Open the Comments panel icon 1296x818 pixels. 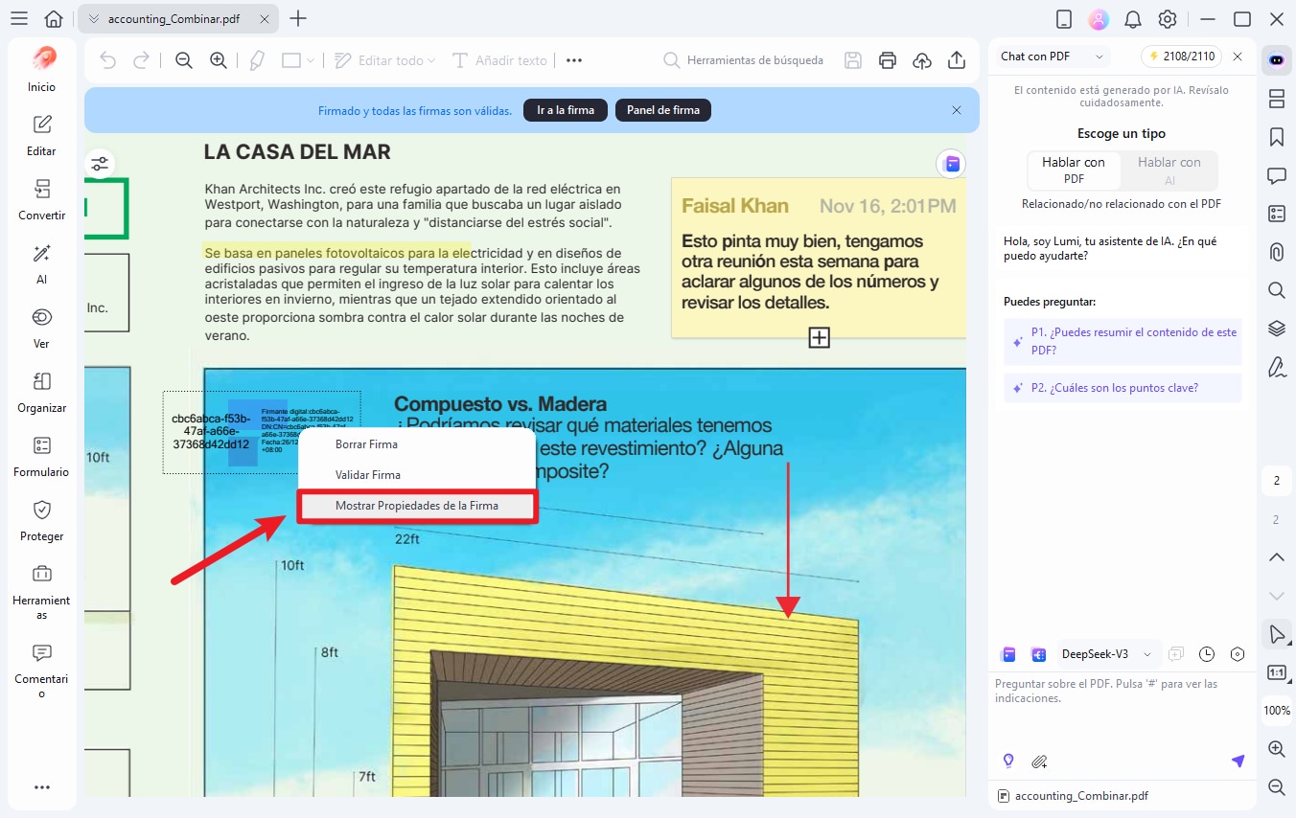coord(1276,175)
